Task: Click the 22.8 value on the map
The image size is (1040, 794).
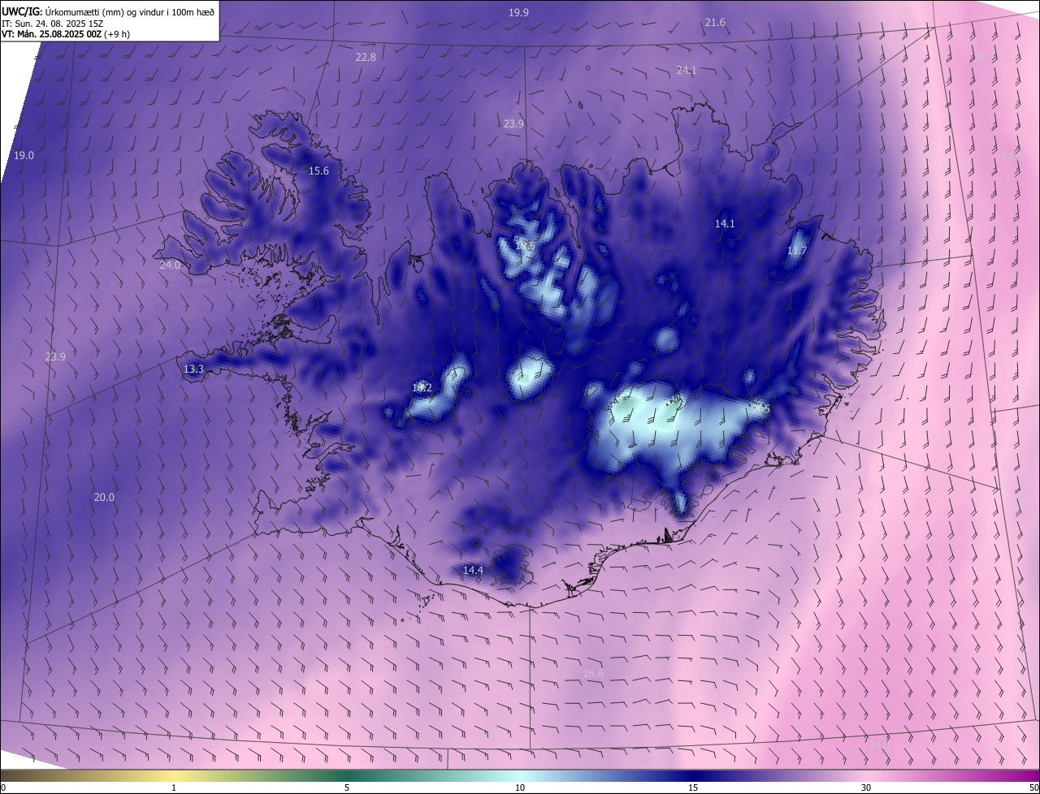Action: coord(366,57)
